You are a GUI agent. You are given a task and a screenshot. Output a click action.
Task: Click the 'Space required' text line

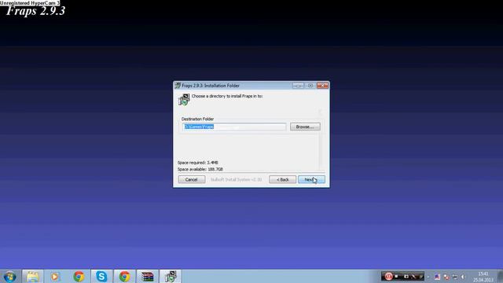tap(197, 163)
